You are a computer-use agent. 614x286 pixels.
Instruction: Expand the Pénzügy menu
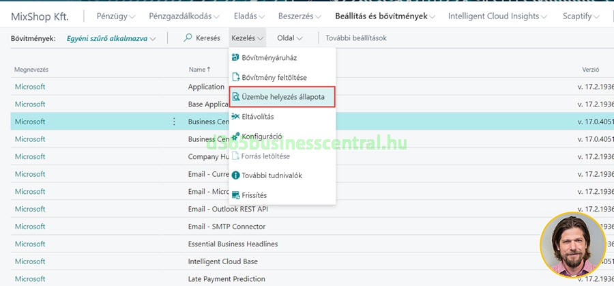[x=116, y=16]
